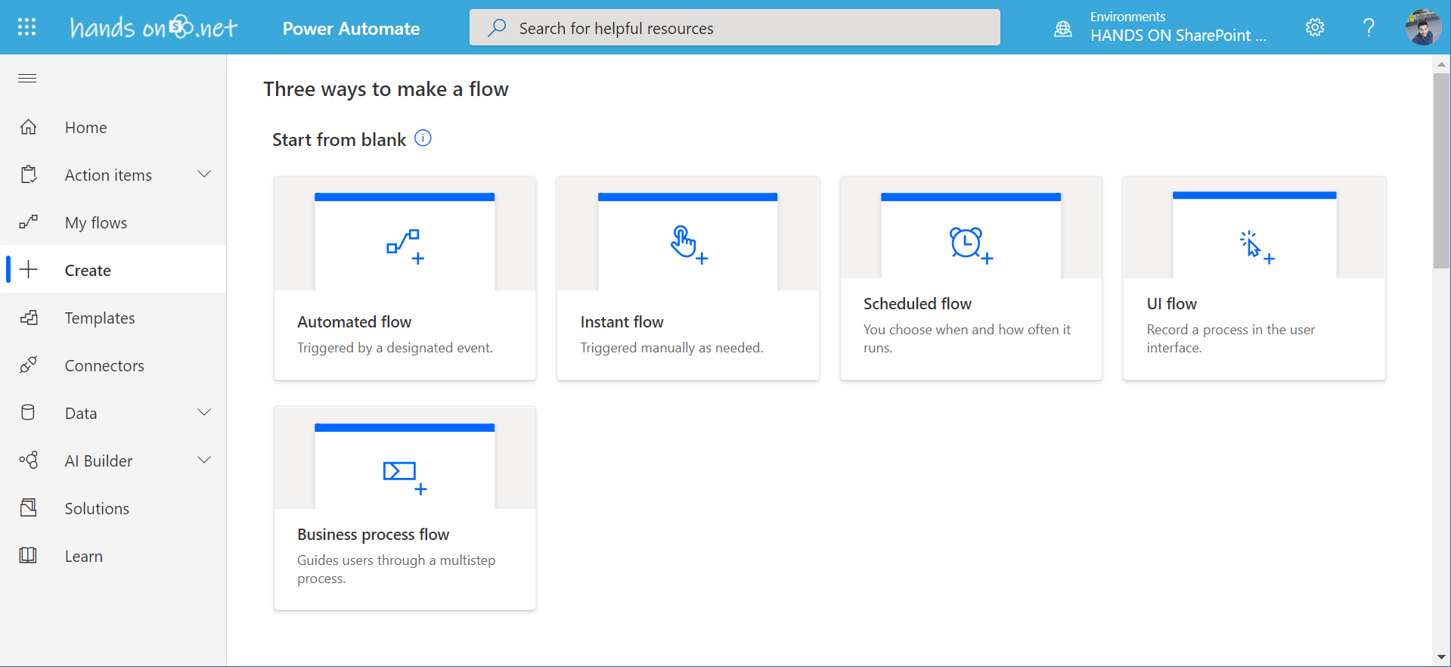This screenshot has height=667, width=1451.
Task: Click the Learn book icon in sidebar
Action: coord(29,556)
